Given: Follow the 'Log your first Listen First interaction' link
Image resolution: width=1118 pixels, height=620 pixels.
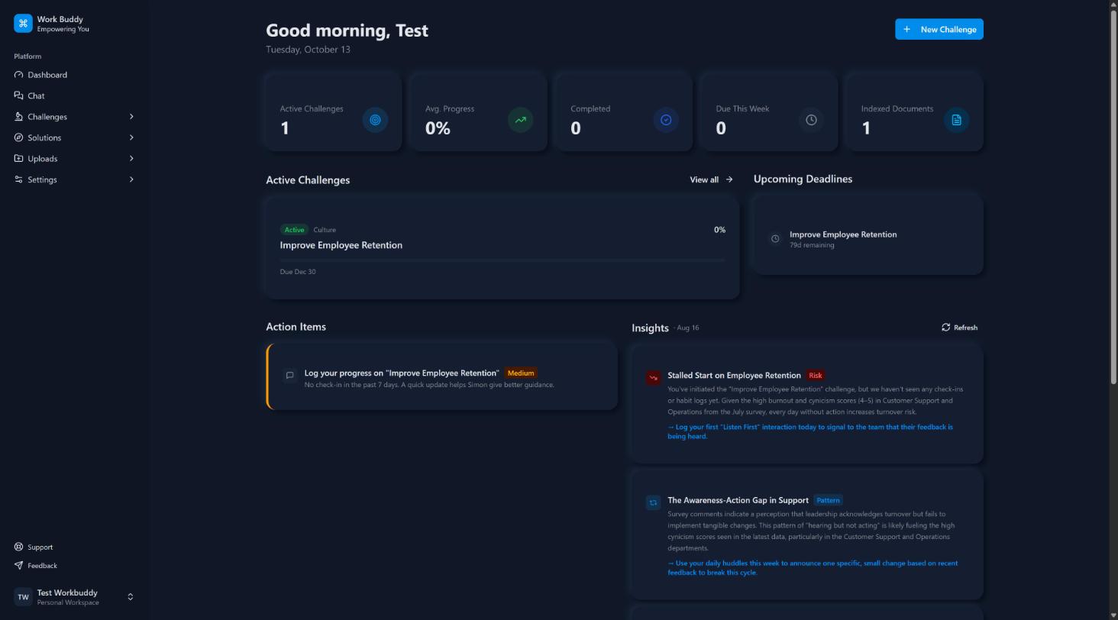Looking at the screenshot, I should pyautogui.click(x=810, y=431).
